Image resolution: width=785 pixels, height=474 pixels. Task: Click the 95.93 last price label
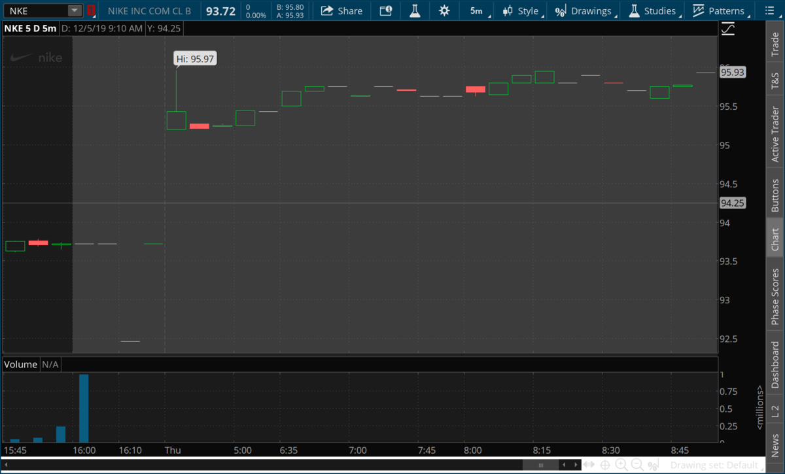point(733,73)
